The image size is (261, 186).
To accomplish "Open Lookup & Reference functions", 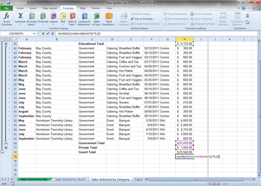I will click(x=84, y=19).
